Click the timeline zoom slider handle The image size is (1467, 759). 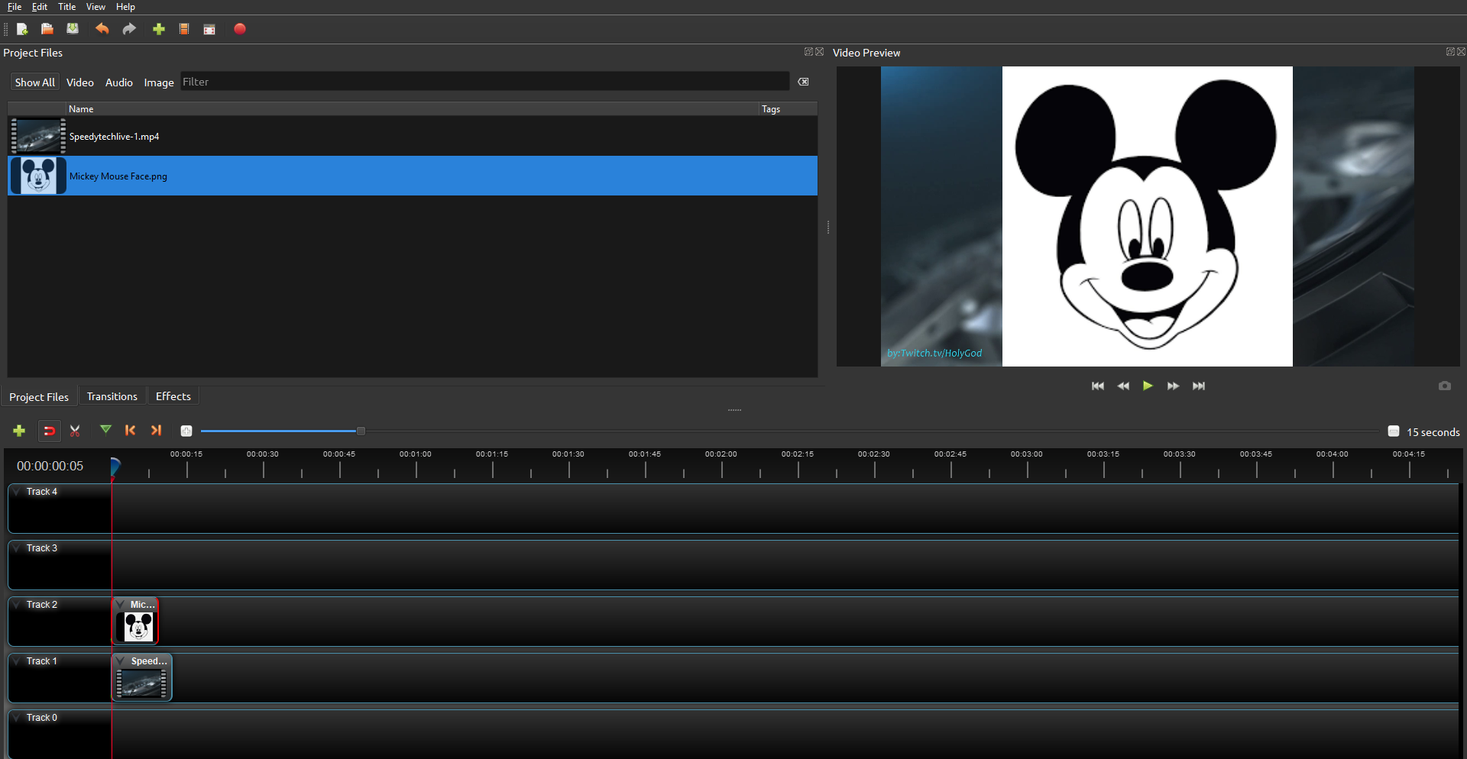360,431
